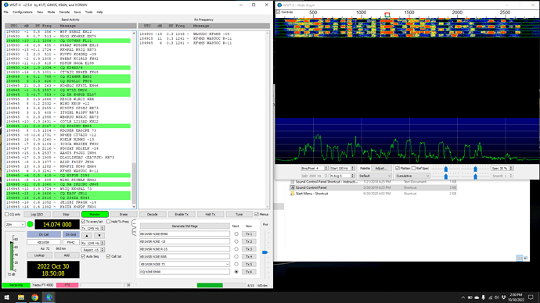This screenshot has width=540, height=303.
Task: Select the Next radio button for Tx 1
Action: [236, 234]
